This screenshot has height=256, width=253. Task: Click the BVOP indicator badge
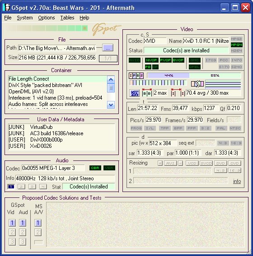click(178, 60)
